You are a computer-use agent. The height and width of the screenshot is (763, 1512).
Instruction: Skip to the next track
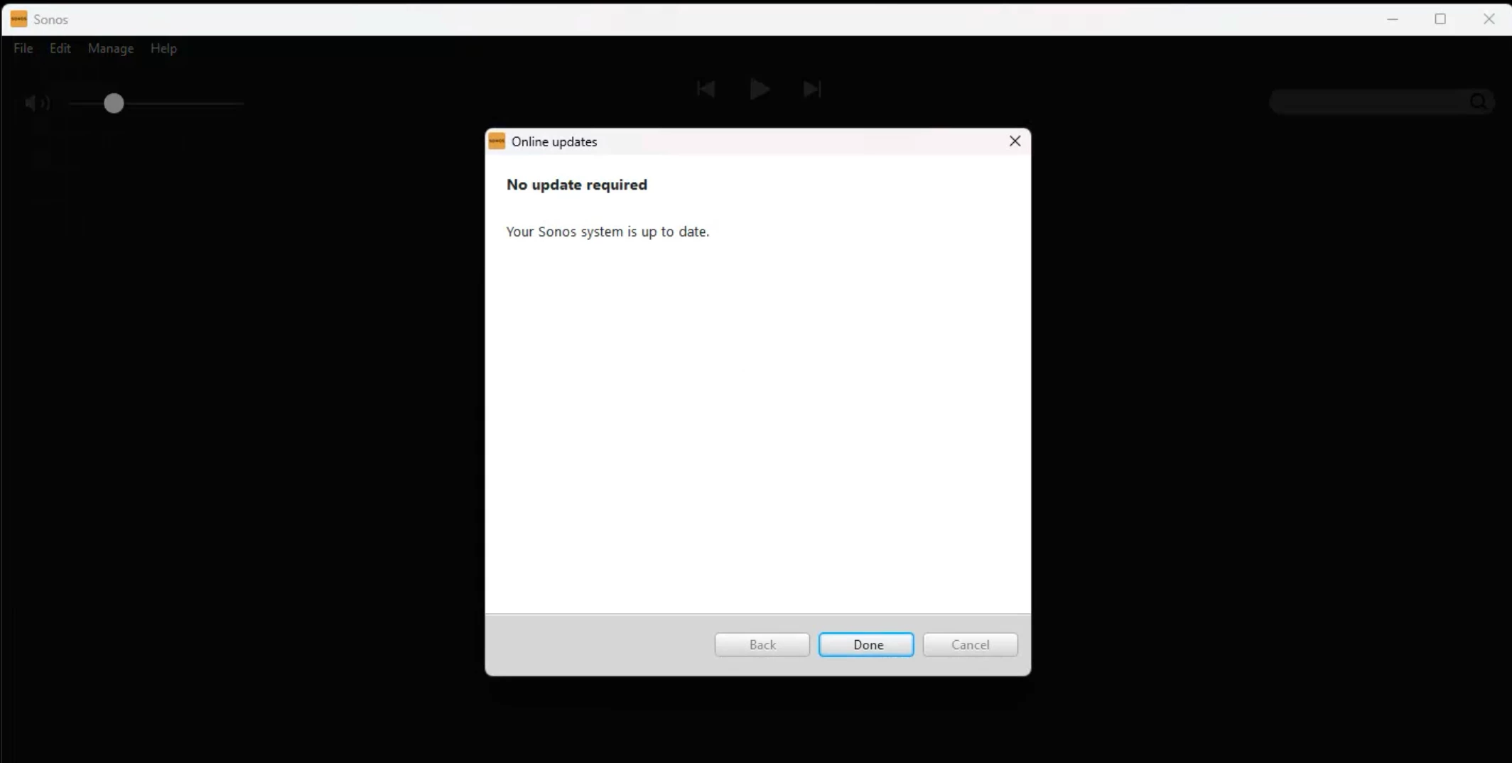pyautogui.click(x=812, y=89)
